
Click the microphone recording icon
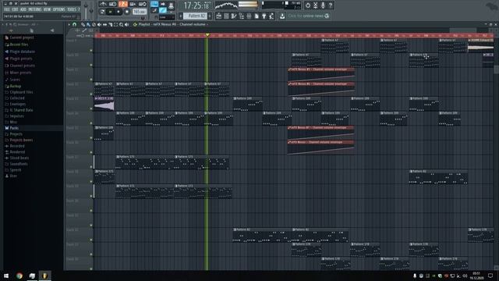click(x=323, y=5)
